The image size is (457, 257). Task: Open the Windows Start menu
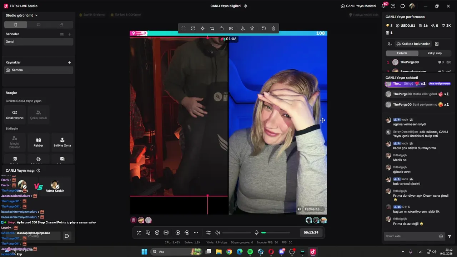coord(144,252)
